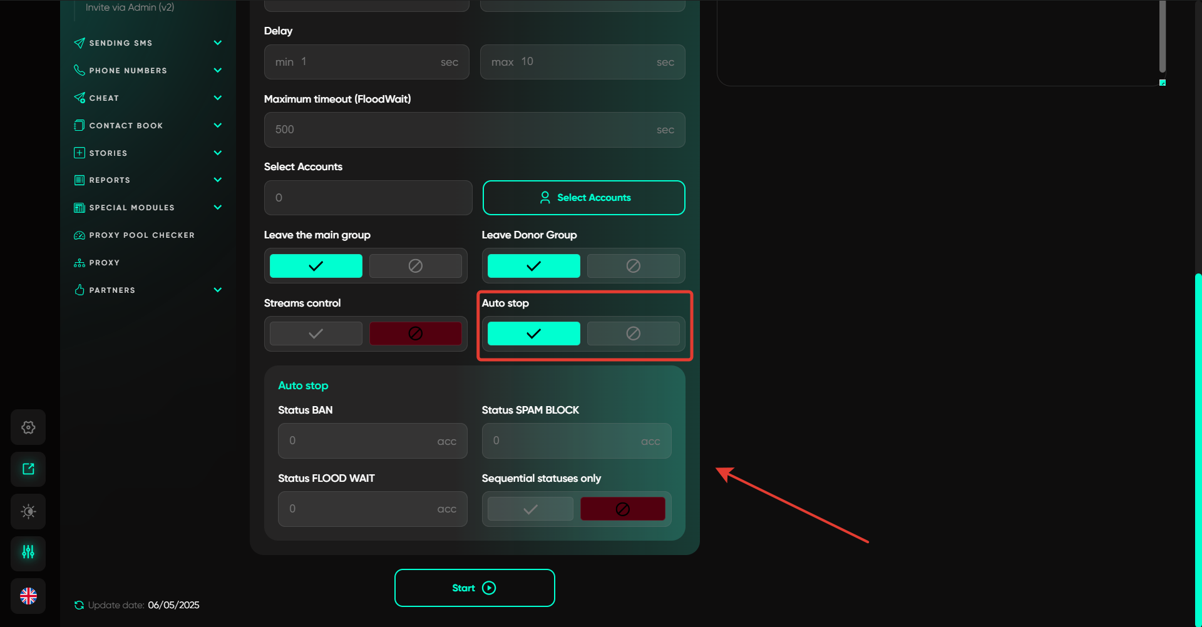The image size is (1202, 627).
Task: Toggle the light/dark theme sun icon
Action: click(x=28, y=512)
